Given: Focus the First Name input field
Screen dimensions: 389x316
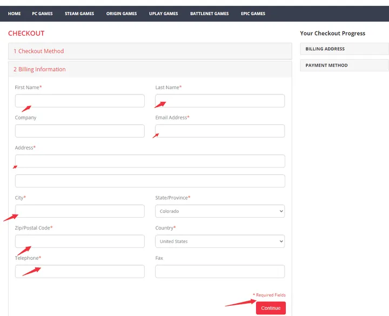Looking at the screenshot, I should click(79, 101).
